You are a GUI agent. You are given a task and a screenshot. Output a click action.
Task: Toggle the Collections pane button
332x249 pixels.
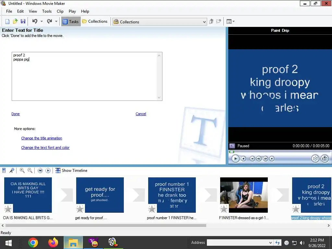click(x=95, y=21)
